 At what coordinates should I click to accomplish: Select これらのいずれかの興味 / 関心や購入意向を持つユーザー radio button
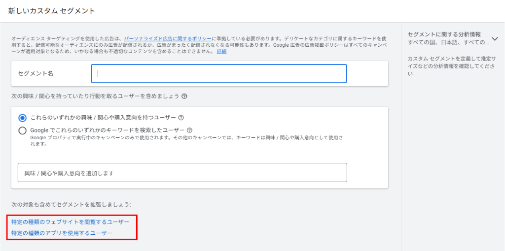(x=22, y=118)
